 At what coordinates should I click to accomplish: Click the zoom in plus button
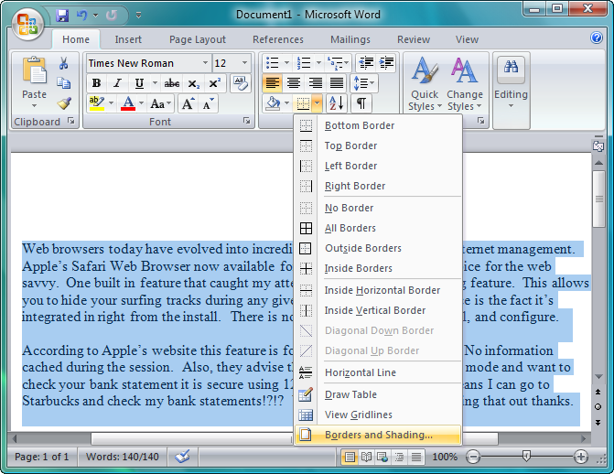click(581, 457)
